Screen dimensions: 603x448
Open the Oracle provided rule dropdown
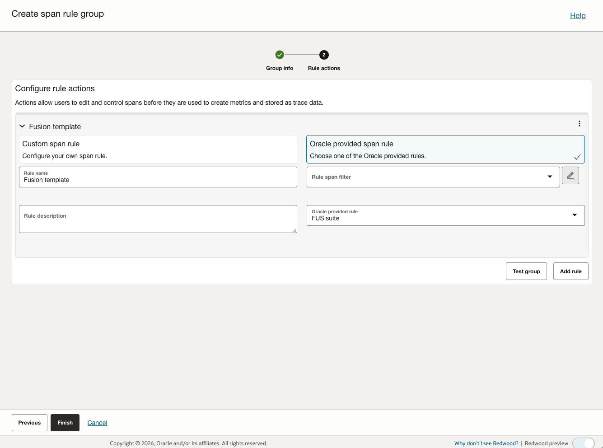[575, 215]
